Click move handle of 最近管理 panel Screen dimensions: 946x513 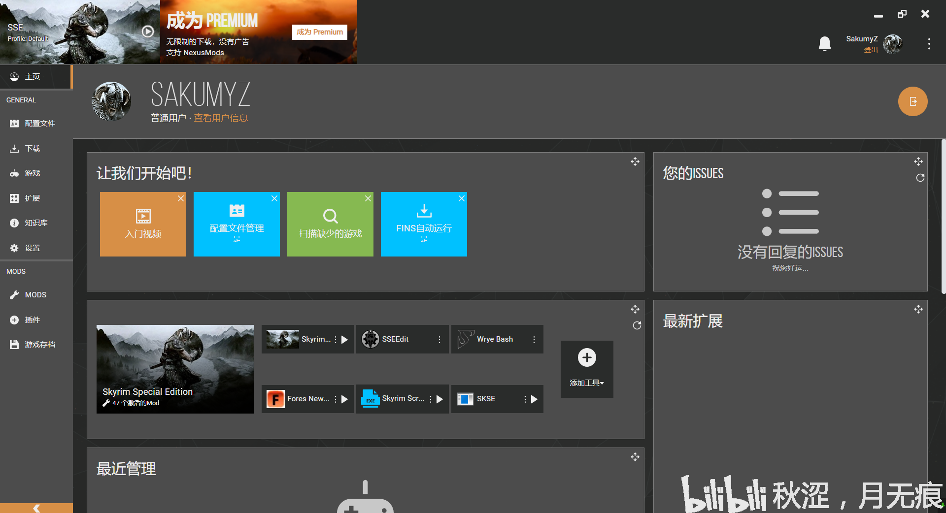(635, 457)
